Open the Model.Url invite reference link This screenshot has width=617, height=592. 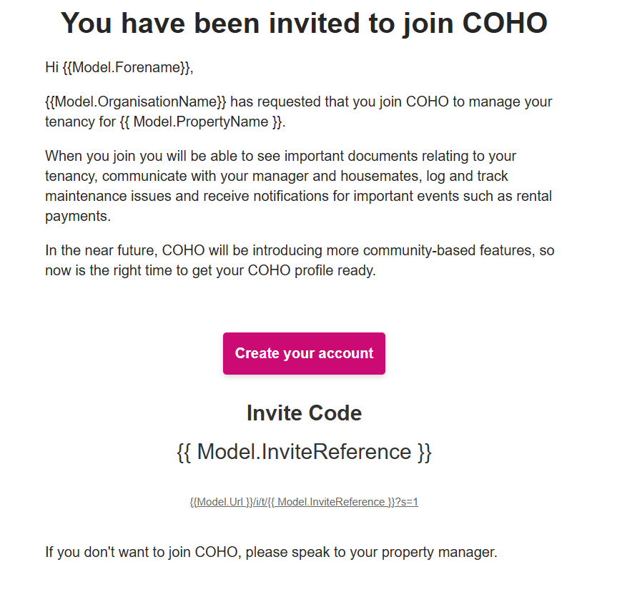[304, 502]
